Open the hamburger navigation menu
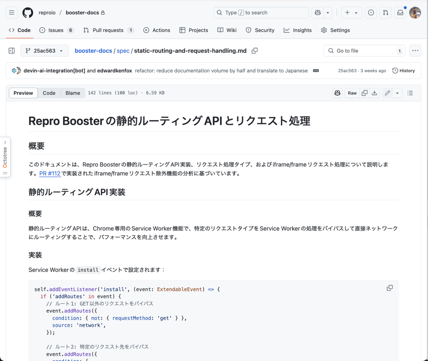The height and width of the screenshot is (361, 428). click(x=12, y=12)
